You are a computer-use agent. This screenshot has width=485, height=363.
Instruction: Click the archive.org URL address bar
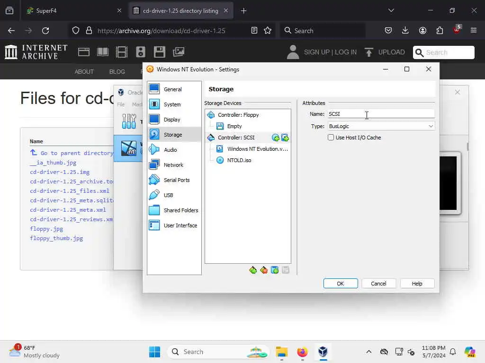click(x=161, y=31)
